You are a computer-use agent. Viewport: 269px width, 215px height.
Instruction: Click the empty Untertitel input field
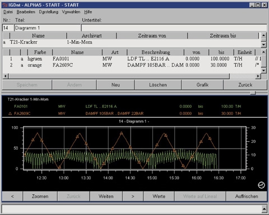click(x=174, y=28)
